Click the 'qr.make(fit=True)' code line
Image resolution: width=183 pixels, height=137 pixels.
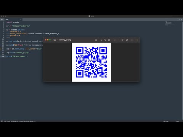point(14,45)
